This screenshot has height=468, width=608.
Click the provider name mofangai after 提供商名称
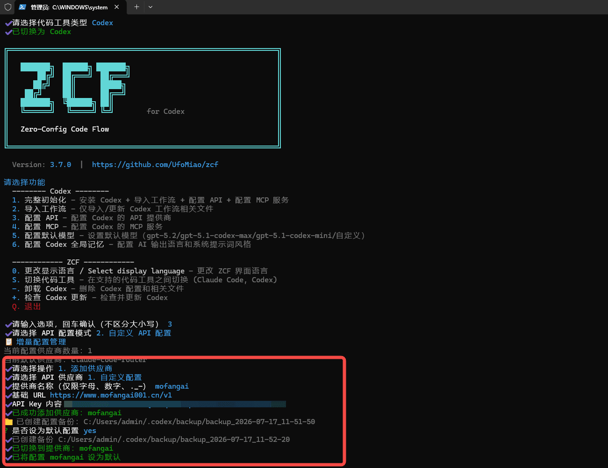(172, 386)
